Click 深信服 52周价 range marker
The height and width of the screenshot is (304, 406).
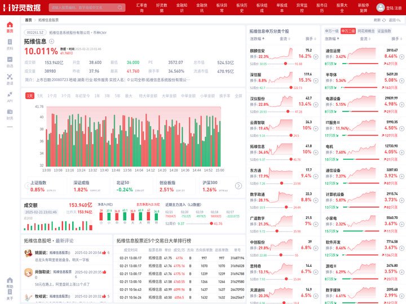291,88
